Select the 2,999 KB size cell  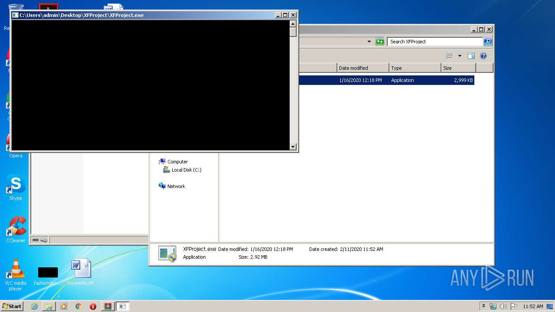point(463,80)
